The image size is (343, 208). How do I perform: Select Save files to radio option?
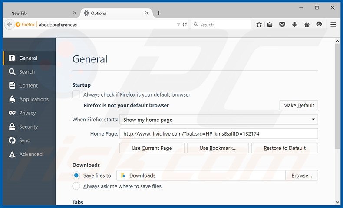[76, 175]
